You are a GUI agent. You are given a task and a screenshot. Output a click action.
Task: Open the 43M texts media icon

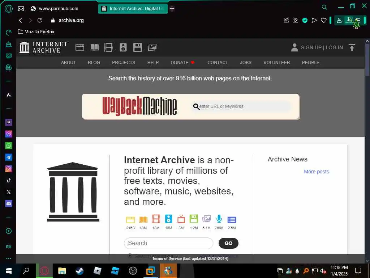pos(143,220)
